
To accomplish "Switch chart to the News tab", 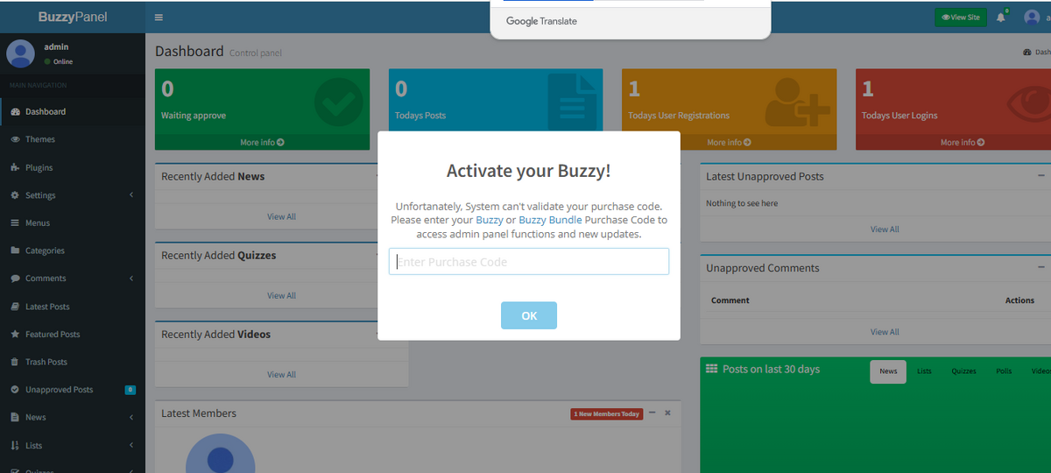I will tap(888, 371).
